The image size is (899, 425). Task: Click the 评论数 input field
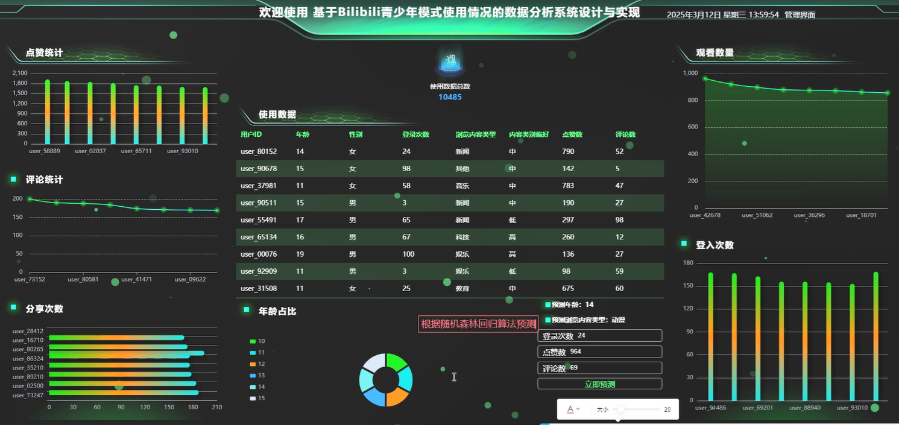[x=599, y=368]
